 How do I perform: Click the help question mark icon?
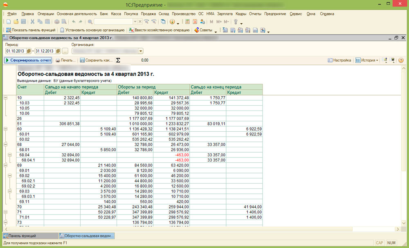tap(401, 60)
